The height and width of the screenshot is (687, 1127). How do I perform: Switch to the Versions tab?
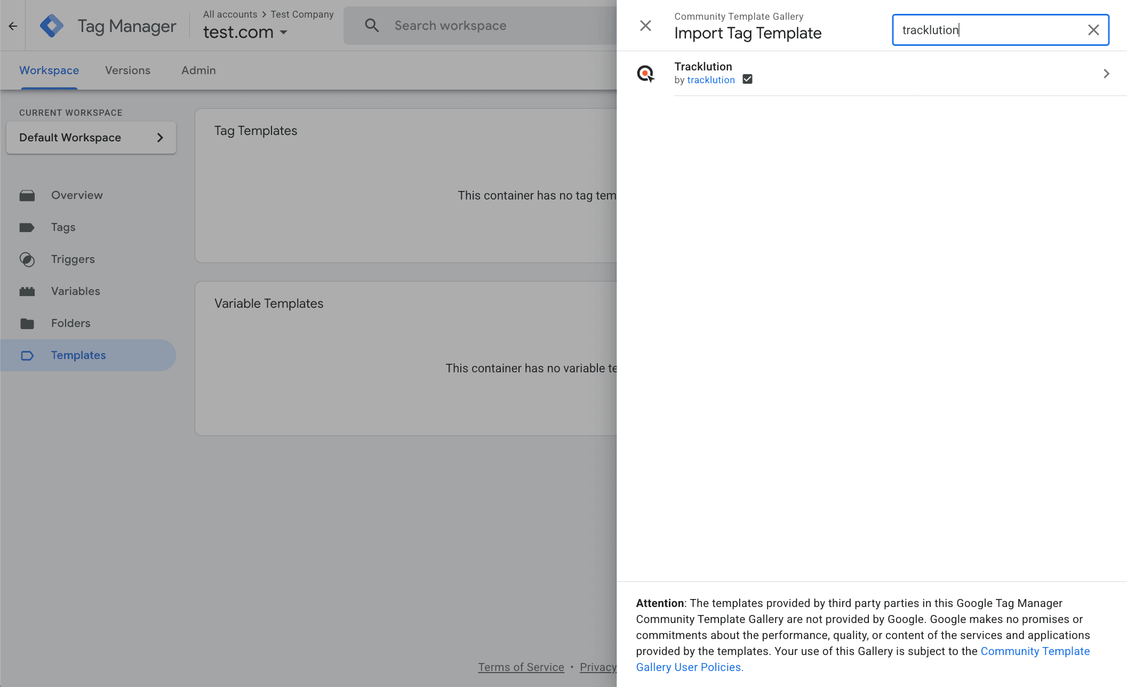pos(127,70)
